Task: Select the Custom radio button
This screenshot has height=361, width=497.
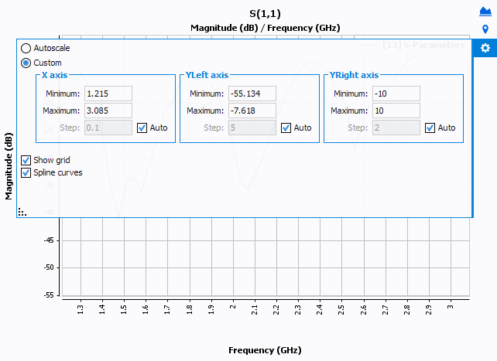Action: click(26, 63)
